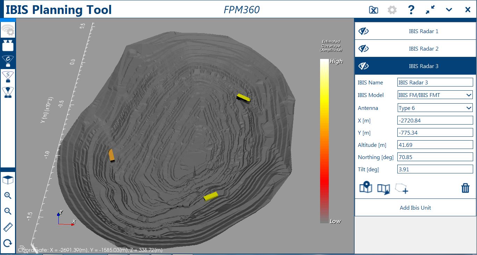Click the map with cursor pick icon

click(x=383, y=189)
